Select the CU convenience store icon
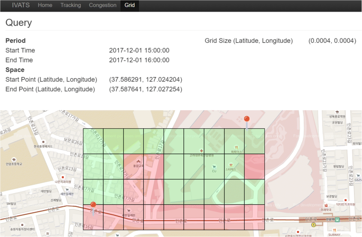The image size is (362, 237). pyautogui.click(x=214, y=166)
